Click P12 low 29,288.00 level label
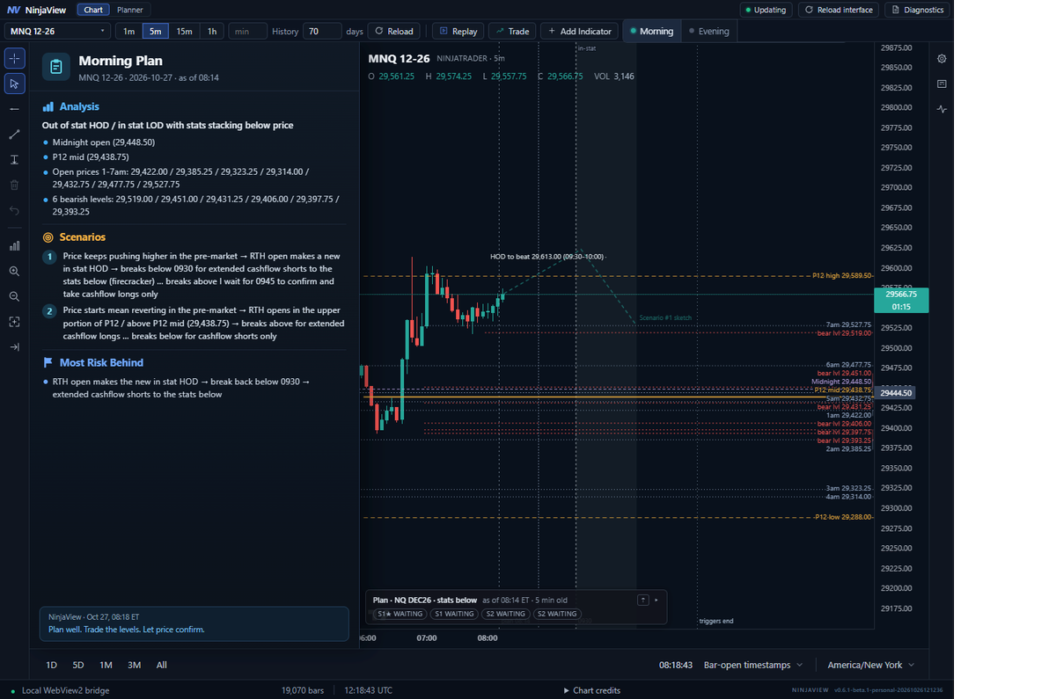 click(844, 517)
